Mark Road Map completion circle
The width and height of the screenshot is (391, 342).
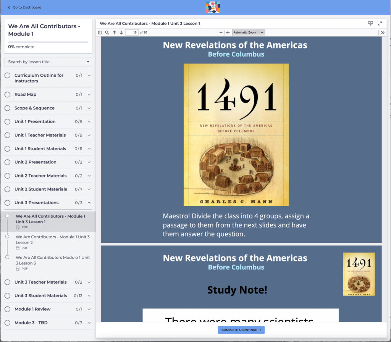(x=8, y=95)
